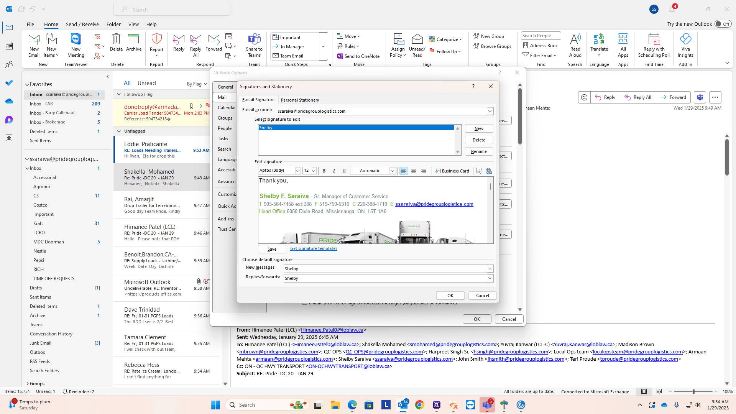This screenshot has width=736, height=414.
Task: Send reaction with the smiley icon
Action: (x=584, y=97)
